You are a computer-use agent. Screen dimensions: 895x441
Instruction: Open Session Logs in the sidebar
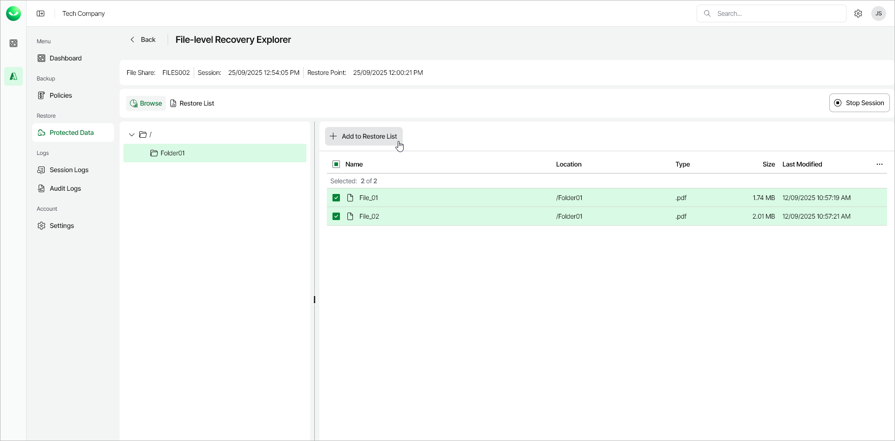[x=69, y=170]
